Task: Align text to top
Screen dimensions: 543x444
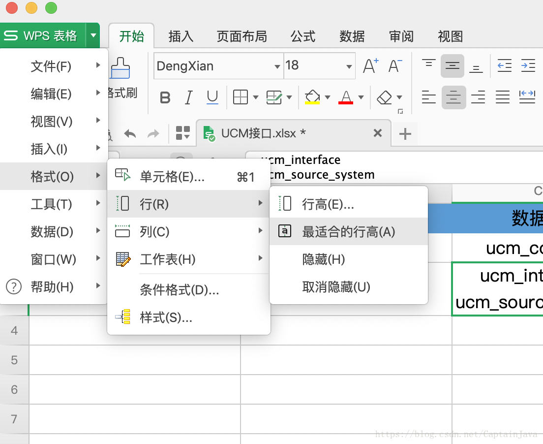Action: pos(429,64)
